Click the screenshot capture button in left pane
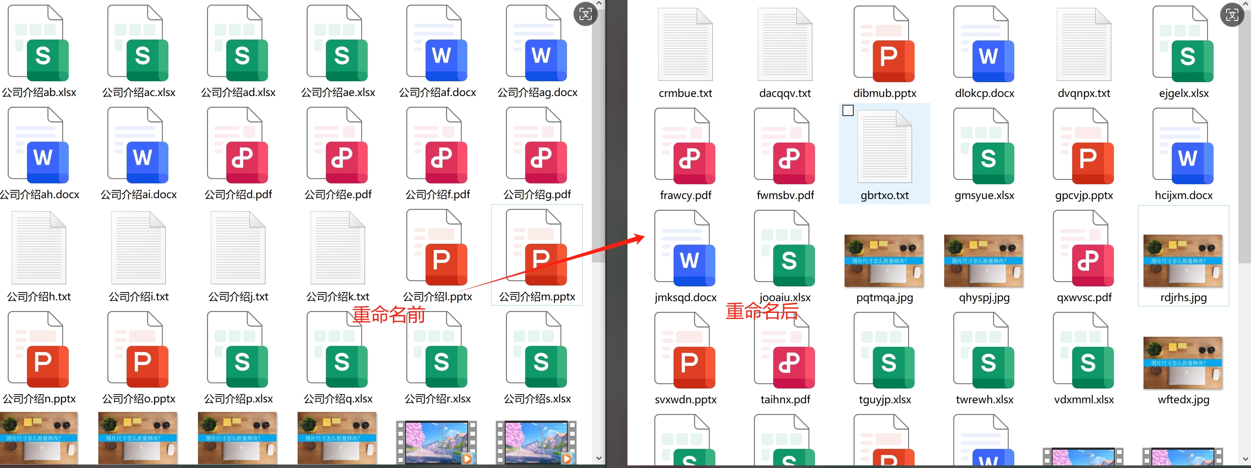The image size is (1251, 468). coord(585,14)
